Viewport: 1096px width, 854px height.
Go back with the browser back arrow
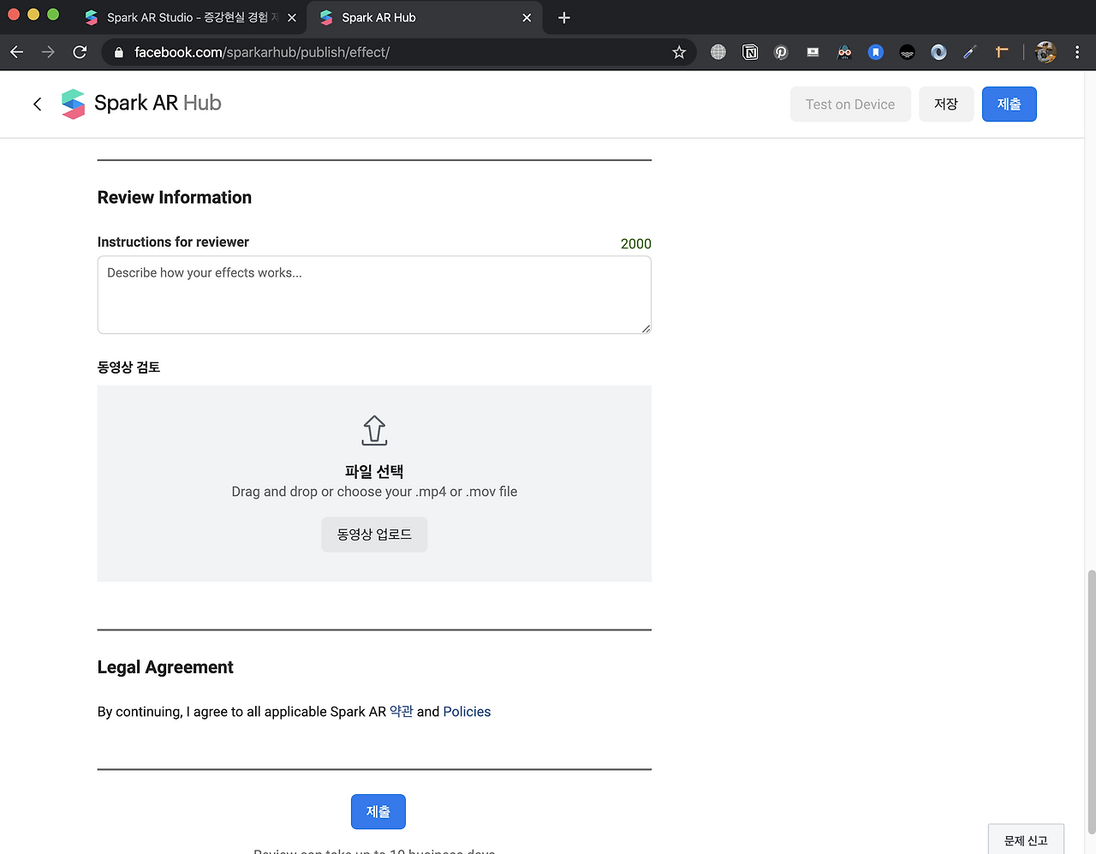pyautogui.click(x=17, y=52)
